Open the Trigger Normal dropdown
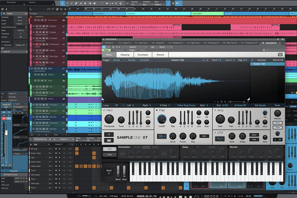The image size is (297, 198). (x=118, y=60)
